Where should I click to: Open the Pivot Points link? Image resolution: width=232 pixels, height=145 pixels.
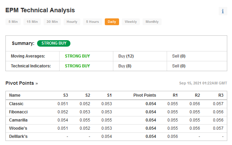tap(22, 83)
